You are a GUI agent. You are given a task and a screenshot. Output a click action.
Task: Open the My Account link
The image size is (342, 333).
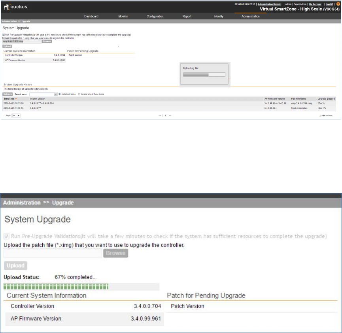click(315, 4)
